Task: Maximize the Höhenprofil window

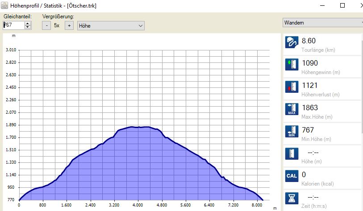Action: pos(342,5)
